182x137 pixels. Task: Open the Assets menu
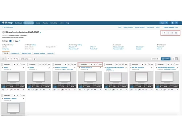tap(38, 23)
